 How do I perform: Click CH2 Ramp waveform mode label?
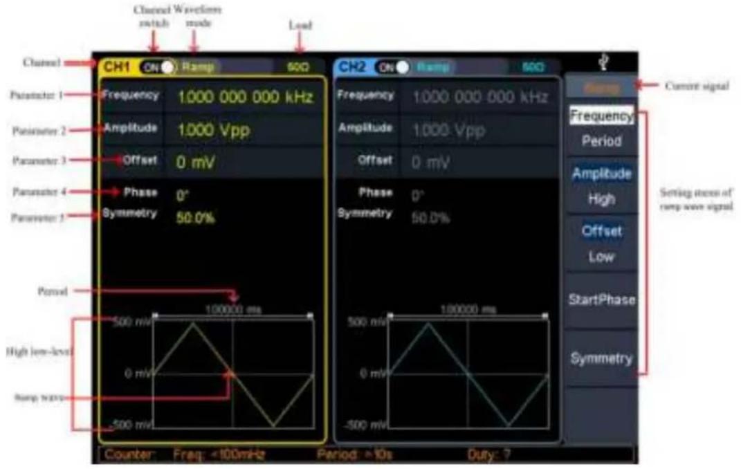tap(433, 67)
